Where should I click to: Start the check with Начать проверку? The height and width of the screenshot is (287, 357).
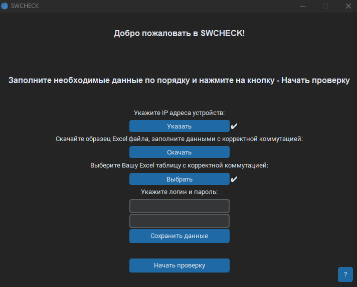pyautogui.click(x=179, y=265)
